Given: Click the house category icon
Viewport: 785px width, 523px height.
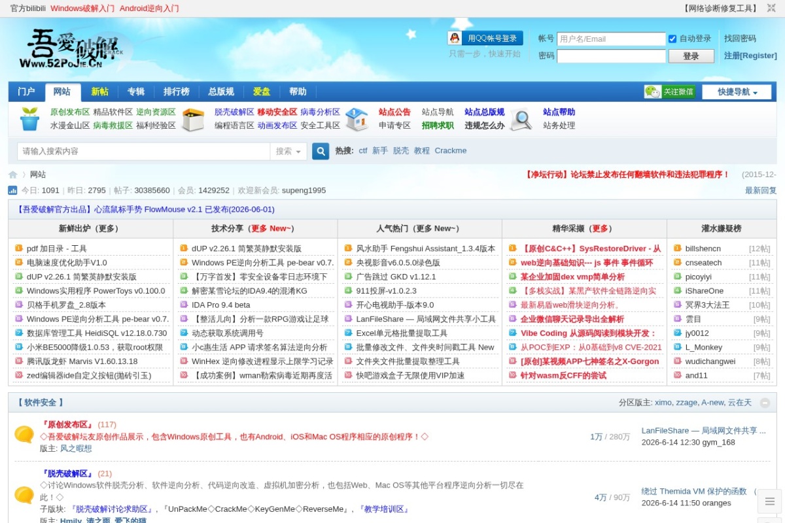Looking at the screenshot, I should pyautogui.click(x=357, y=119).
